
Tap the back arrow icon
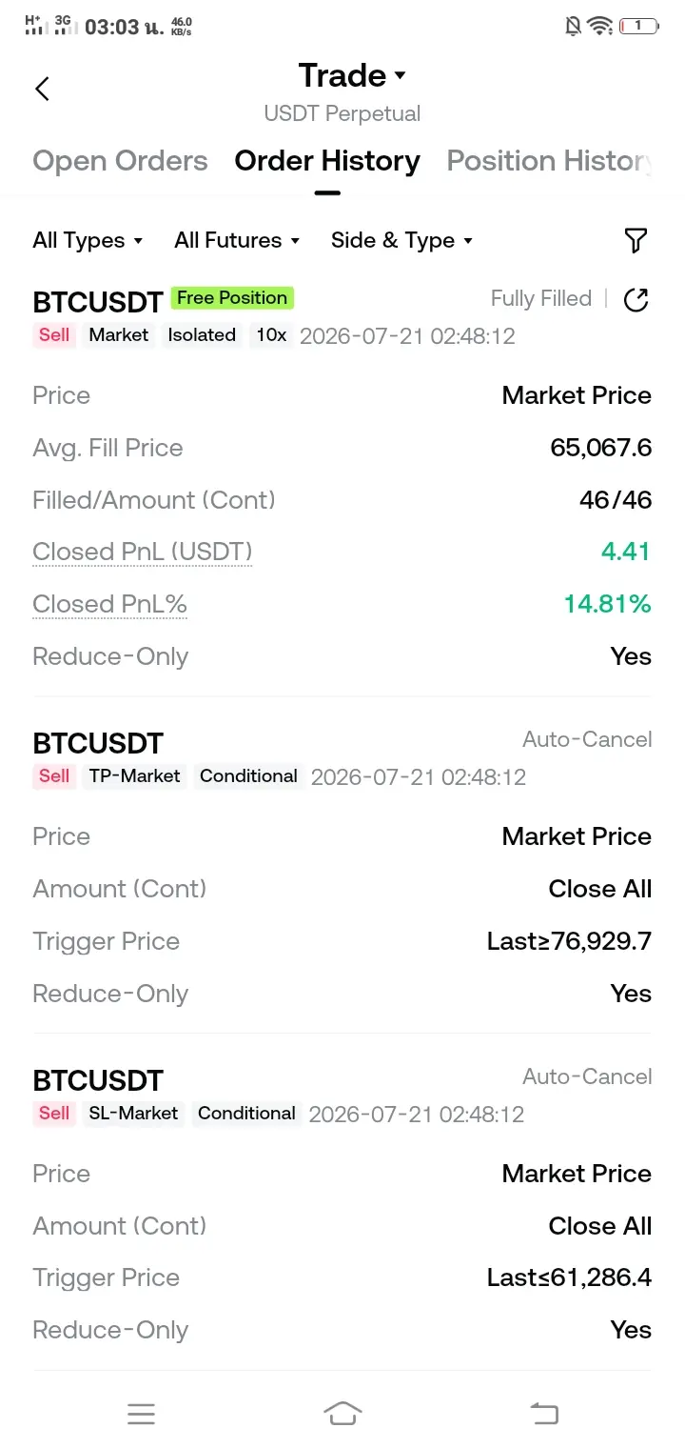(x=42, y=89)
